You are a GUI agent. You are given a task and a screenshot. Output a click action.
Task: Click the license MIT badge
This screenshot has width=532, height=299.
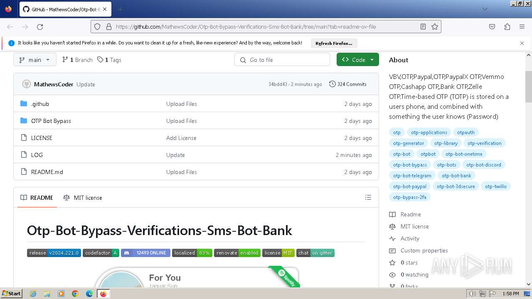(278, 253)
